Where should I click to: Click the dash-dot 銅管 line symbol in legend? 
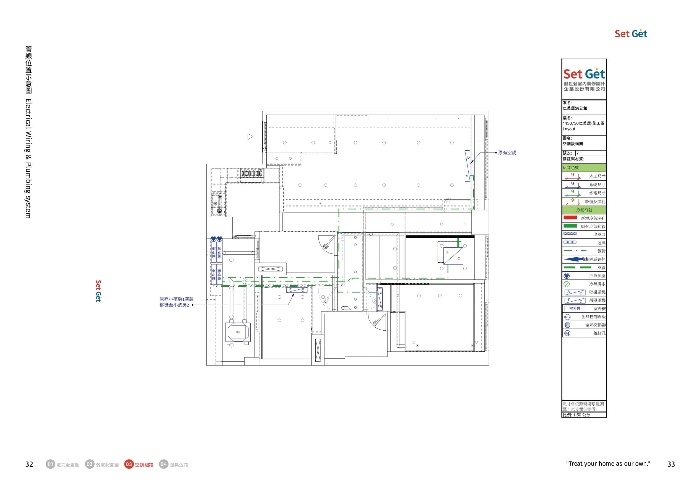pyautogui.click(x=575, y=251)
